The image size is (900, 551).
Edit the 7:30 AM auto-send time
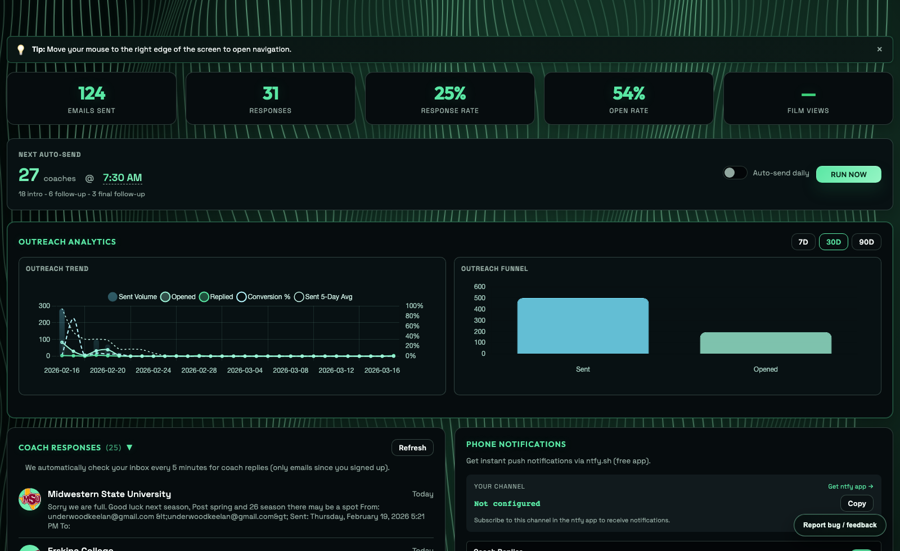point(122,178)
